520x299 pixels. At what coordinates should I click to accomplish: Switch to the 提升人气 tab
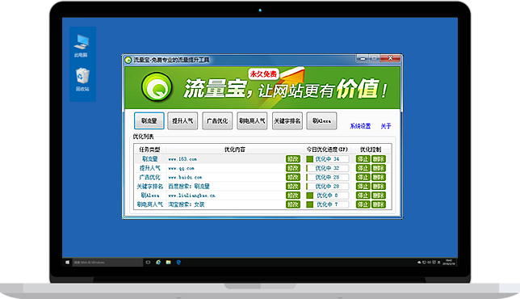pos(182,120)
